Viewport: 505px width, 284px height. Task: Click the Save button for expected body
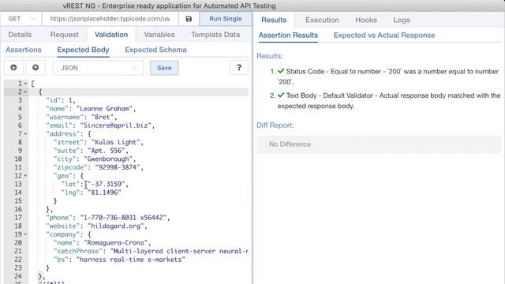(164, 68)
